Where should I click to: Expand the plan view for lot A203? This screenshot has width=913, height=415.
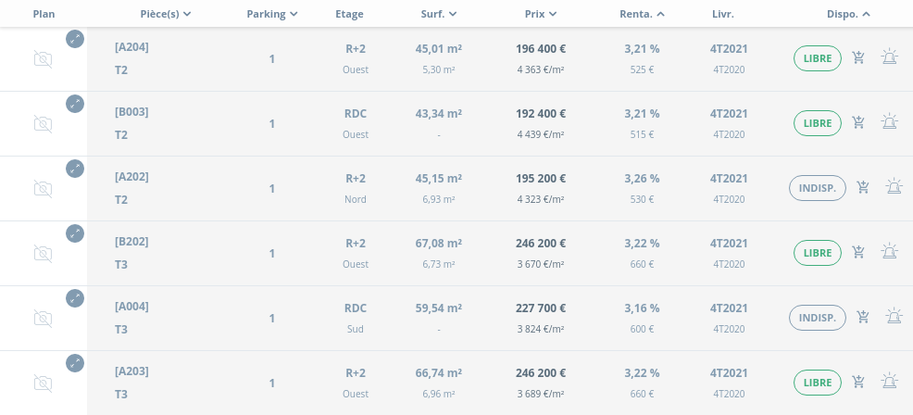pyautogui.click(x=75, y=363)
